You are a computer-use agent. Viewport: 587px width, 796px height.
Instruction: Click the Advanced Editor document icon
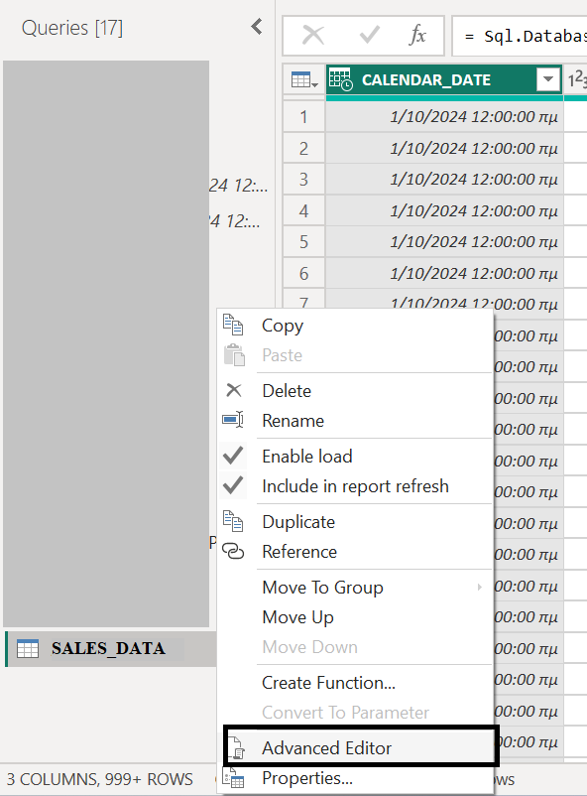coord(237,748)
